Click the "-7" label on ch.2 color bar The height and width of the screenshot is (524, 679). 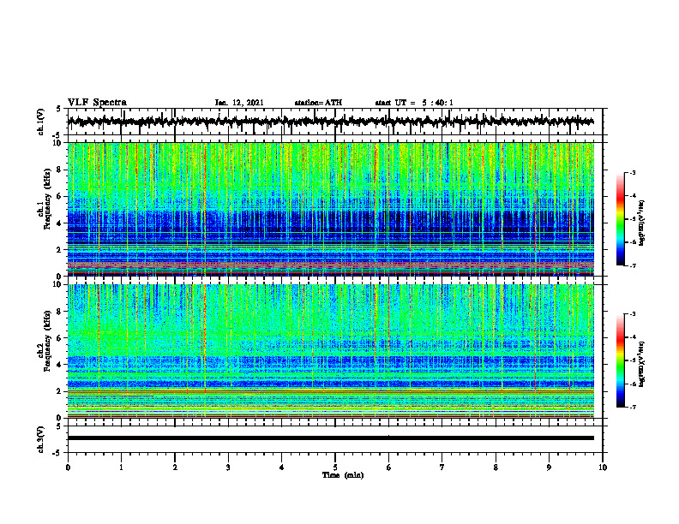tap(633, 408)
